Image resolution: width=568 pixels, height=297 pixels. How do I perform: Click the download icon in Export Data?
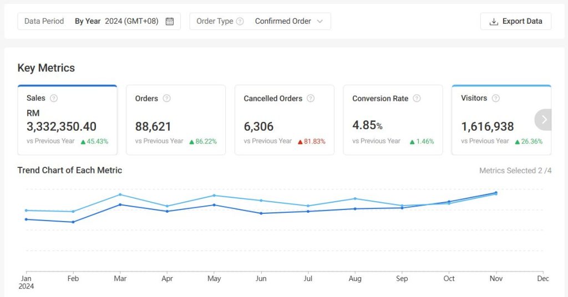494,22
